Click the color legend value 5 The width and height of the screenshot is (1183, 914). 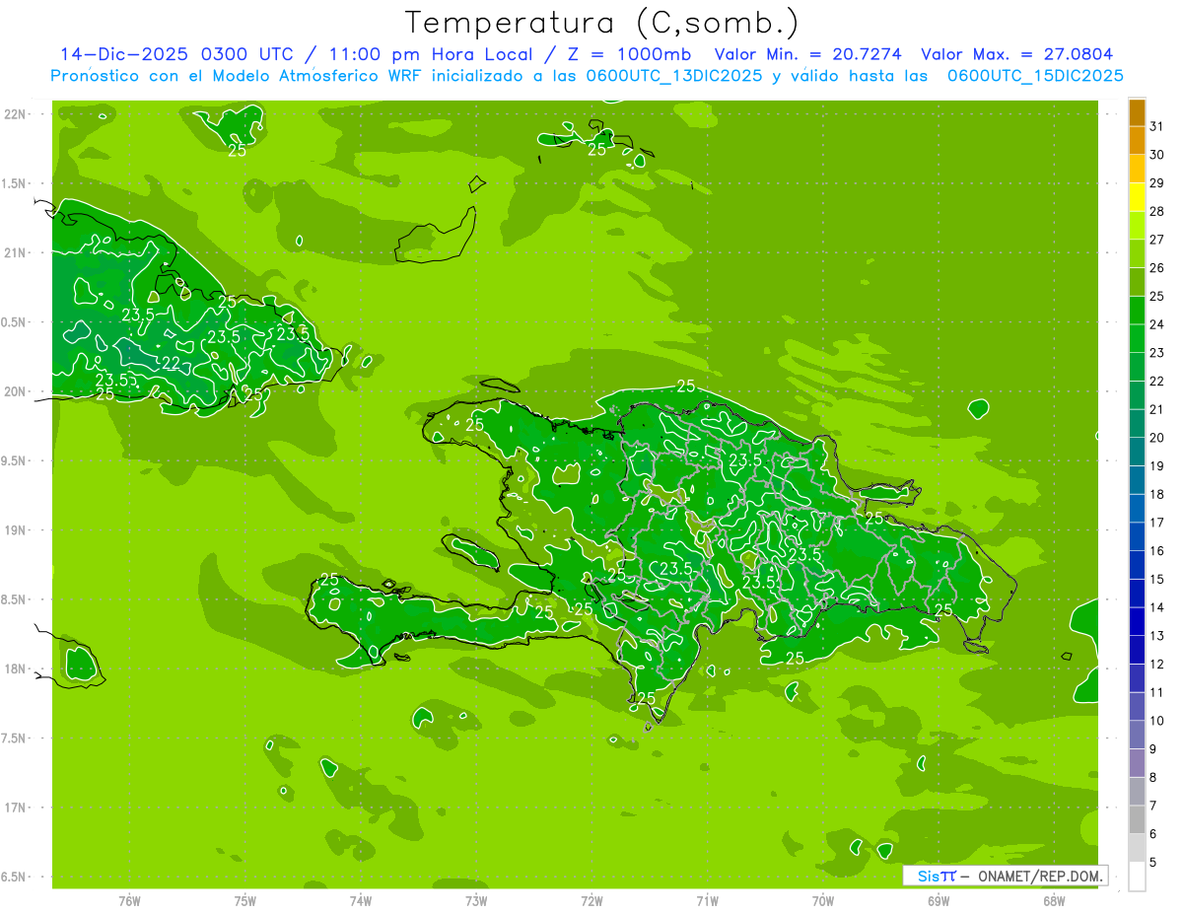[x=1153, y=863]
